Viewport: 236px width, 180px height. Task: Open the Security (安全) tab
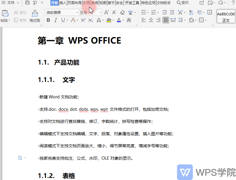click(119, 3)
